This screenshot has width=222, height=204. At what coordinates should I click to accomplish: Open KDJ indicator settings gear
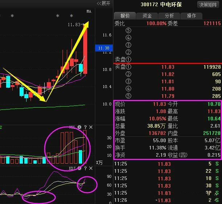pos(79,168)
